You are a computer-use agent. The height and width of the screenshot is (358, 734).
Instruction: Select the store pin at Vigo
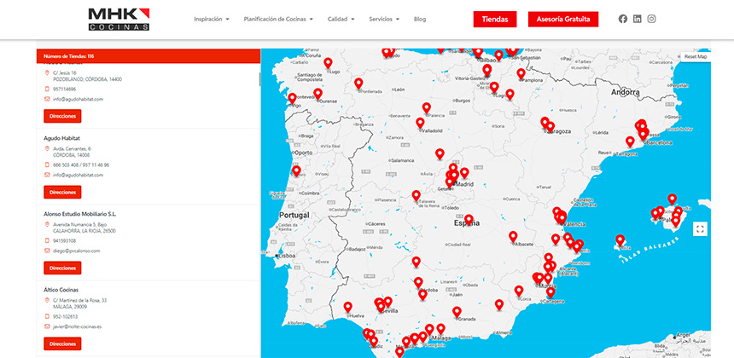[292, 99]
